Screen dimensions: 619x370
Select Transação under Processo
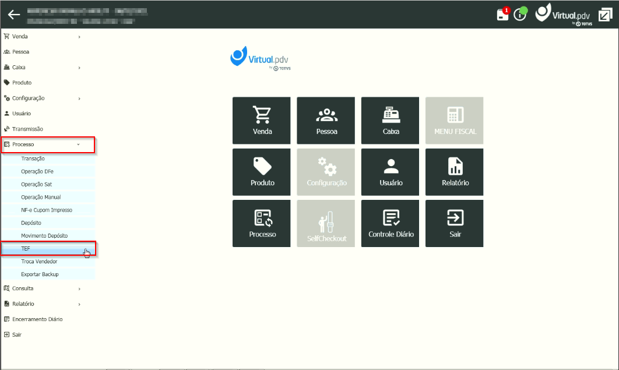click(48, 158)
